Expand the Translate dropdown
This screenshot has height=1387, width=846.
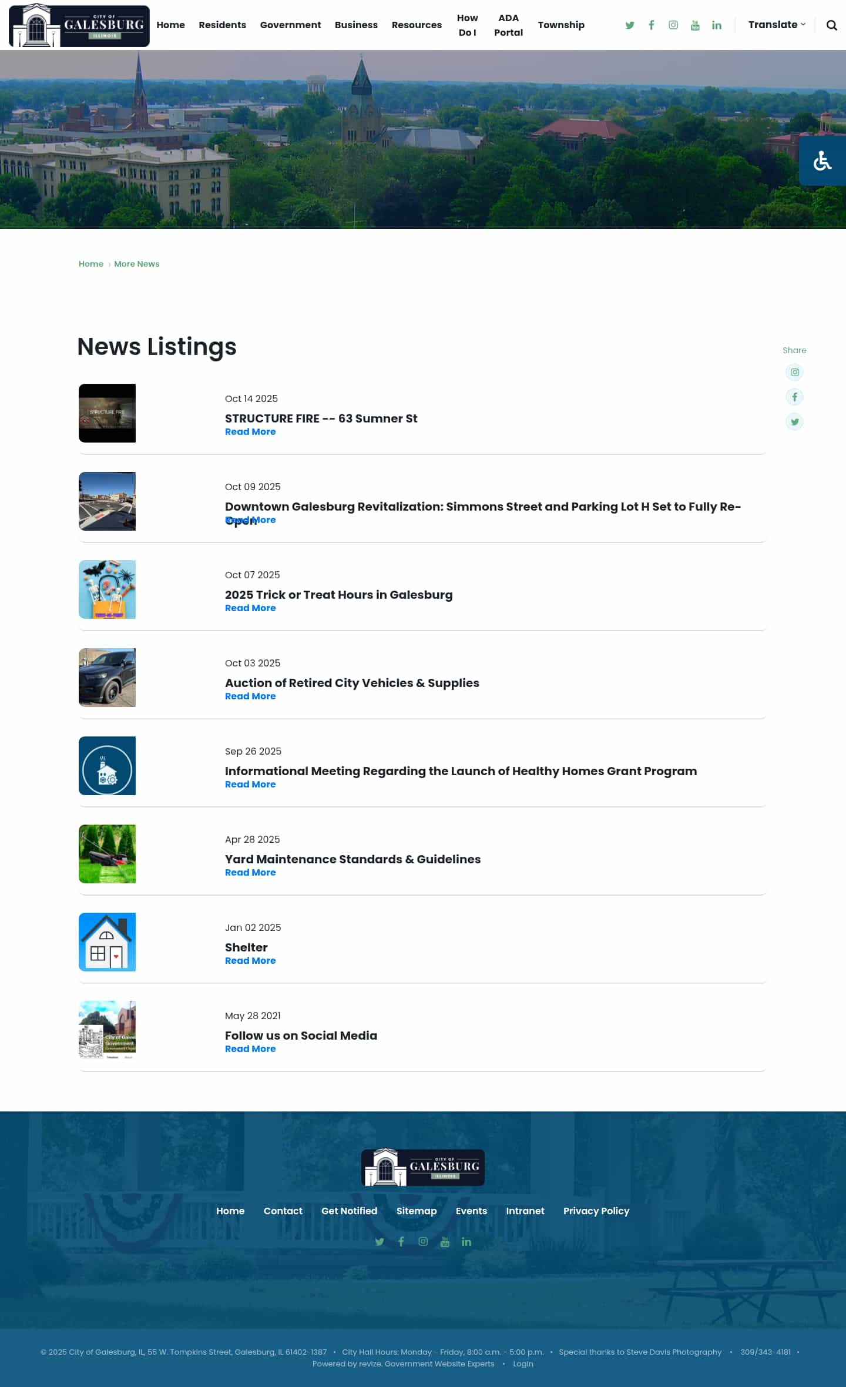click(x=777, y=25)
